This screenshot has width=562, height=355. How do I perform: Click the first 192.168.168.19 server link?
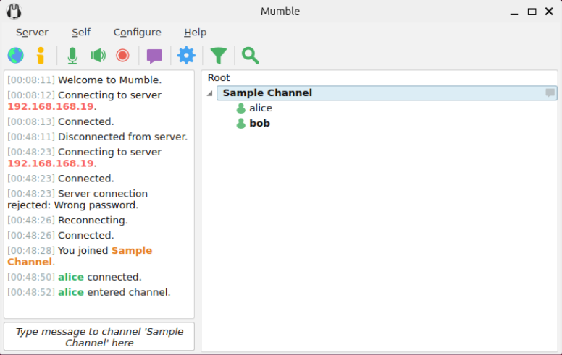pyautogui.click(x=51, y=106)
